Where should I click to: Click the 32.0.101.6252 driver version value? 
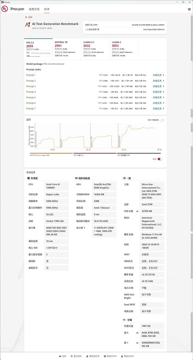(x=104, y=221)
